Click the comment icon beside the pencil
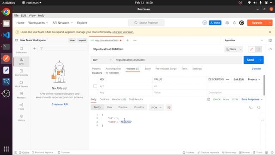This screenshot has width=275, height=155. click(x=258, y=49)
